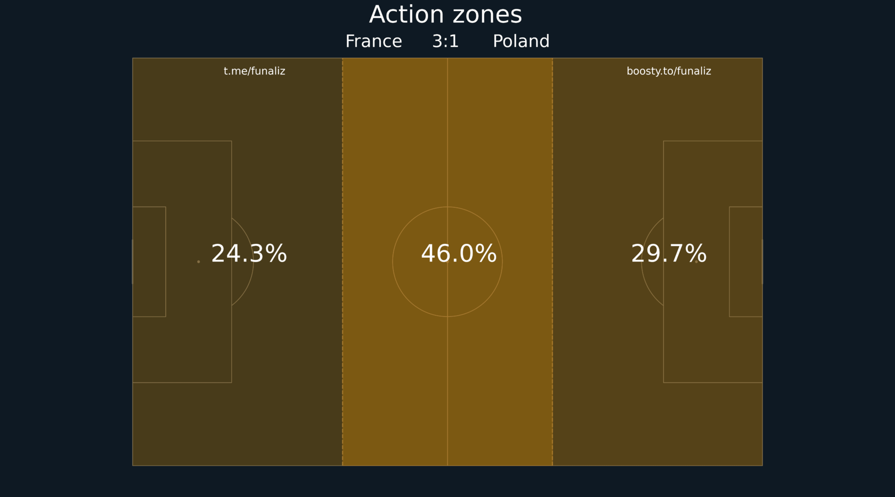Select the France team label
The image size is (895, 497).
373,42
